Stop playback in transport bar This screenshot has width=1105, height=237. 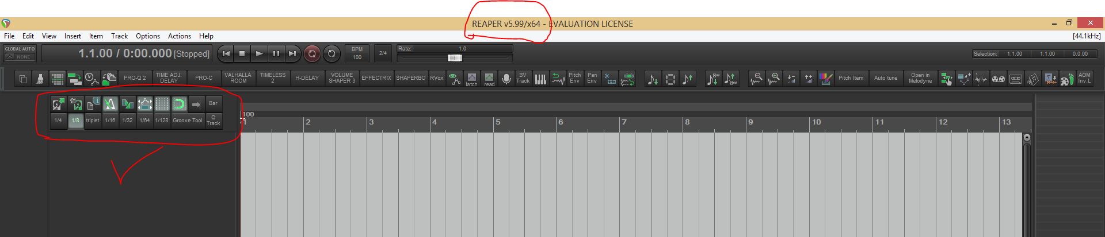tap(242, 54)
